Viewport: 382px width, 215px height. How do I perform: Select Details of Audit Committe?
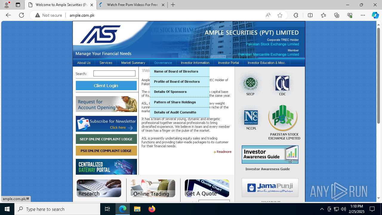(180, 113)
